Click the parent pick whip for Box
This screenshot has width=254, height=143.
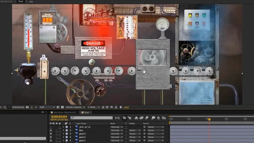(144, 130)
